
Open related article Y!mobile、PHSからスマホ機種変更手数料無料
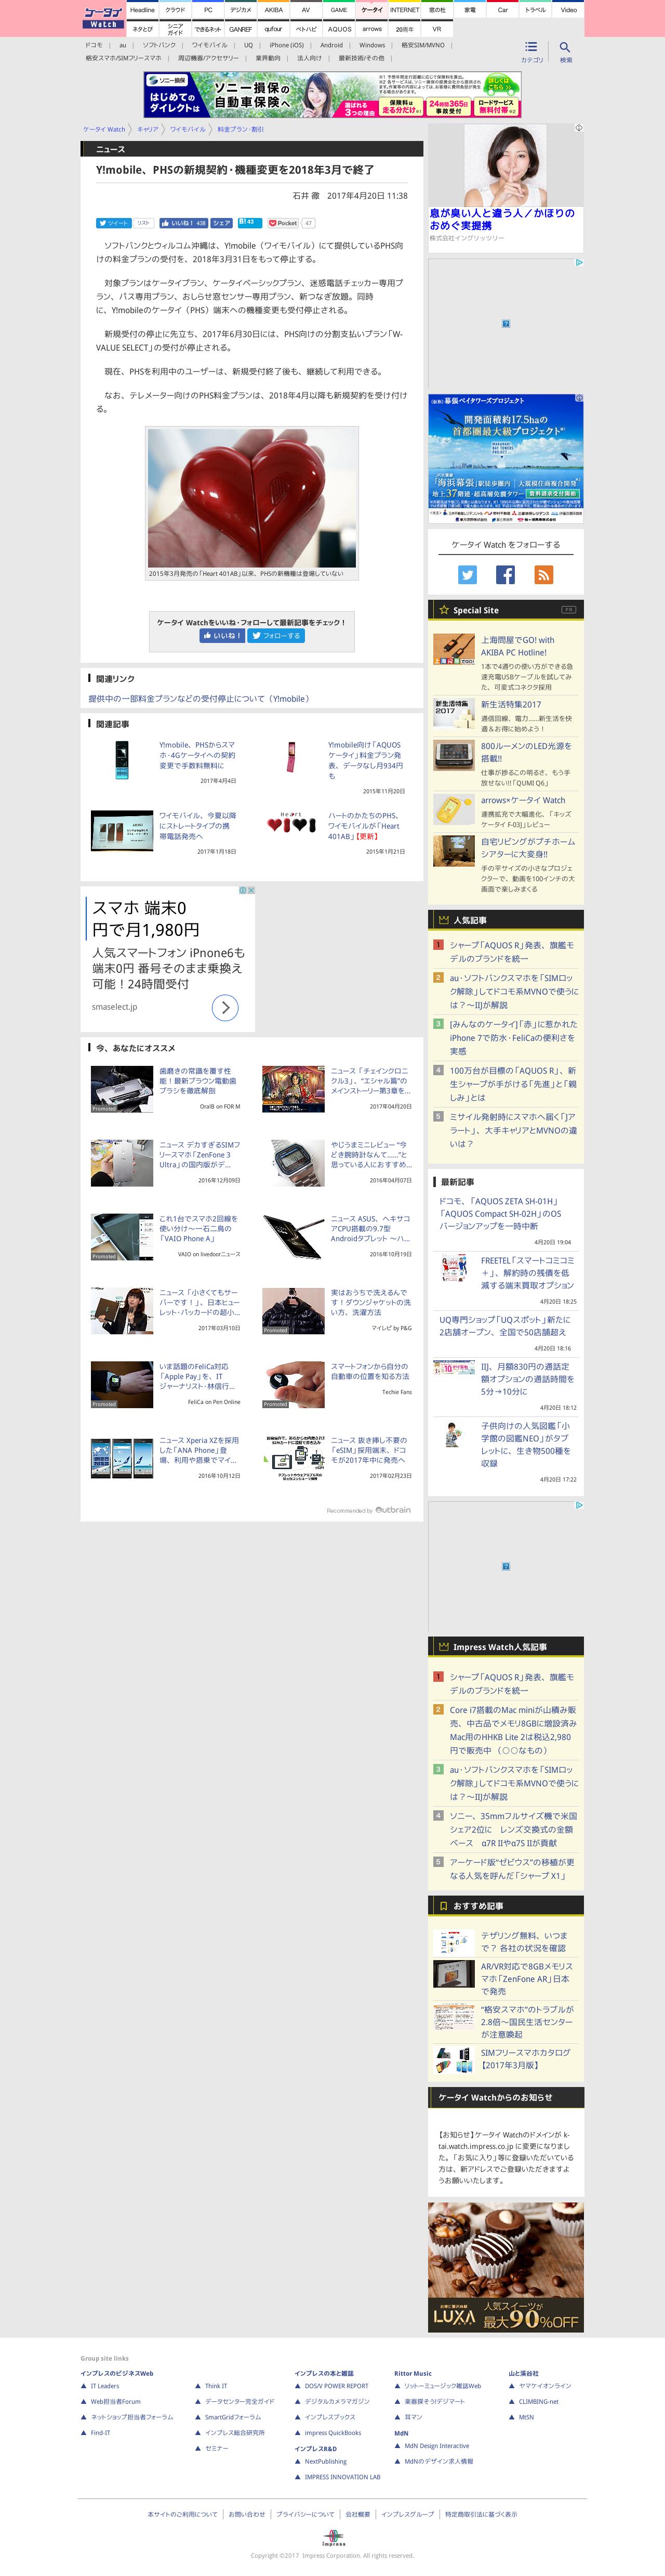click(198, 756)
